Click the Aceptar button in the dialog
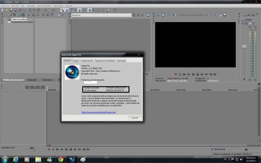 point(134,117)
